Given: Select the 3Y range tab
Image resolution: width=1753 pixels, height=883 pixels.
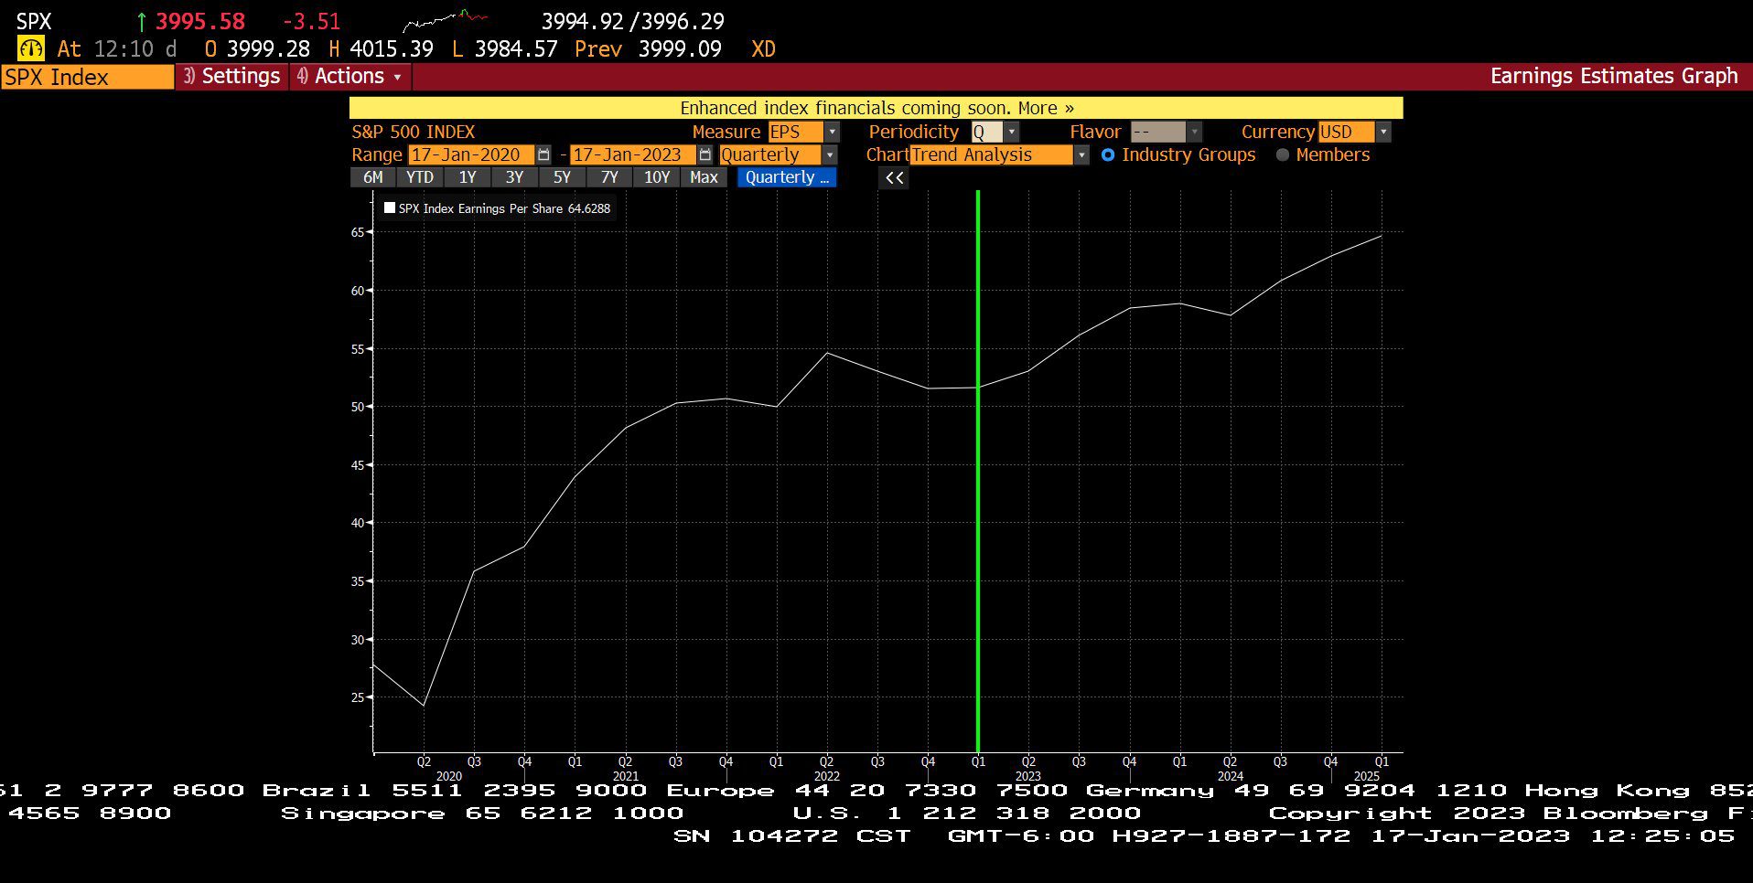Looking at the screenshot, I should point(515,177).
